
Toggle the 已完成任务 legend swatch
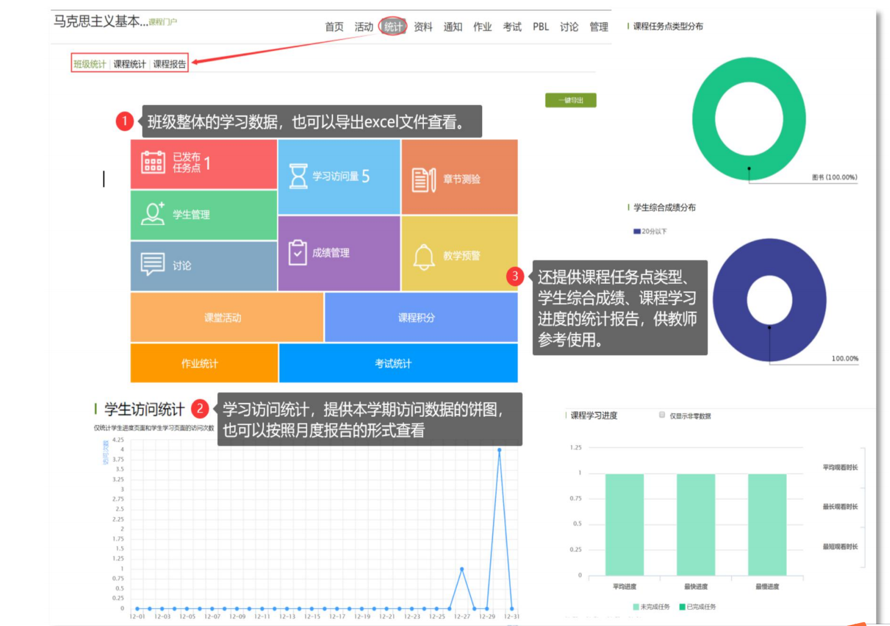click(x=682, y=607)
